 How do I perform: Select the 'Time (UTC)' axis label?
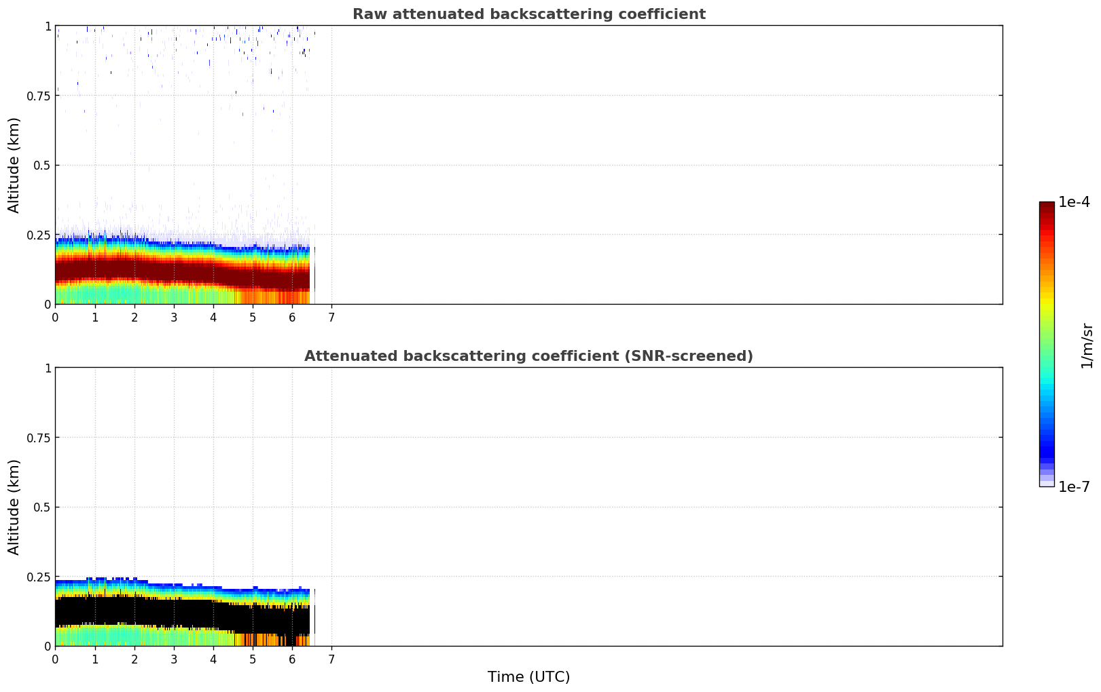(x=528, y=677)
